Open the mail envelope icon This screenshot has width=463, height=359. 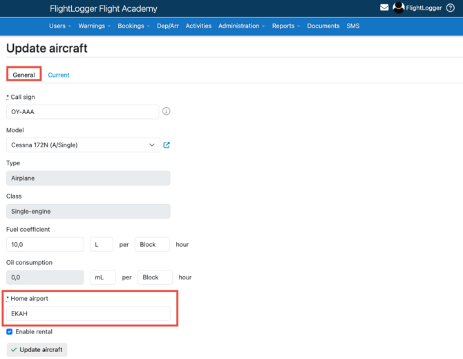tap(384, 8)
